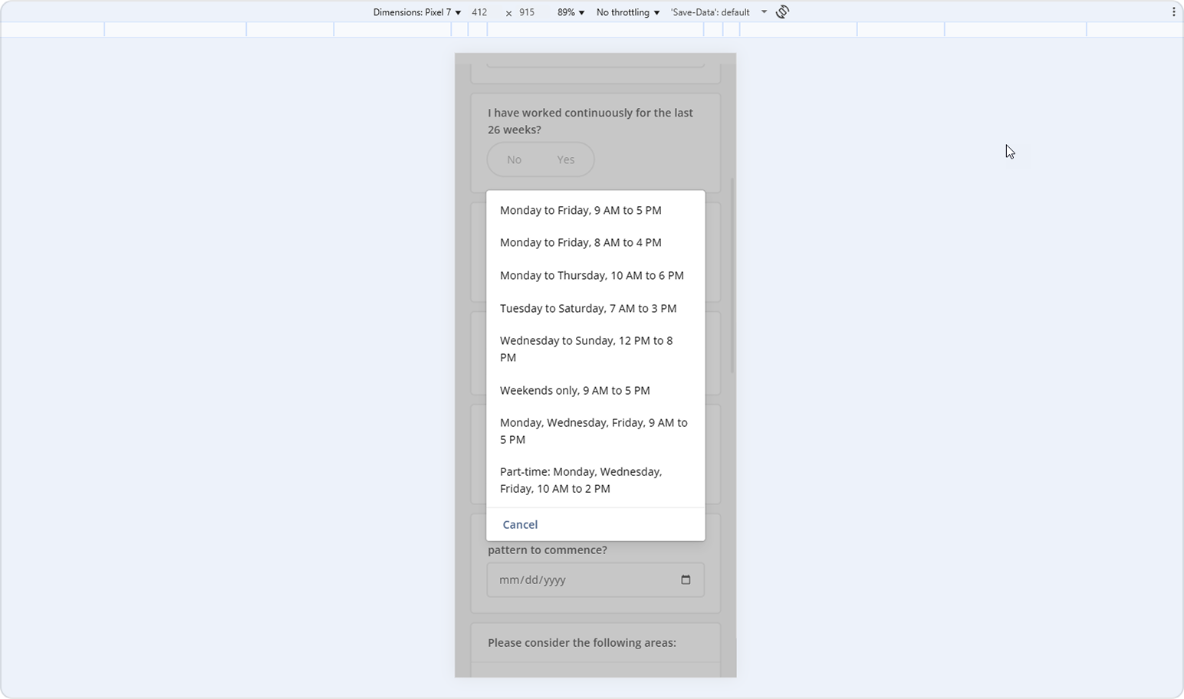Toggle device orientation with the rotate icon
The height and width of the screenshot is (699, 1184).
781,11
